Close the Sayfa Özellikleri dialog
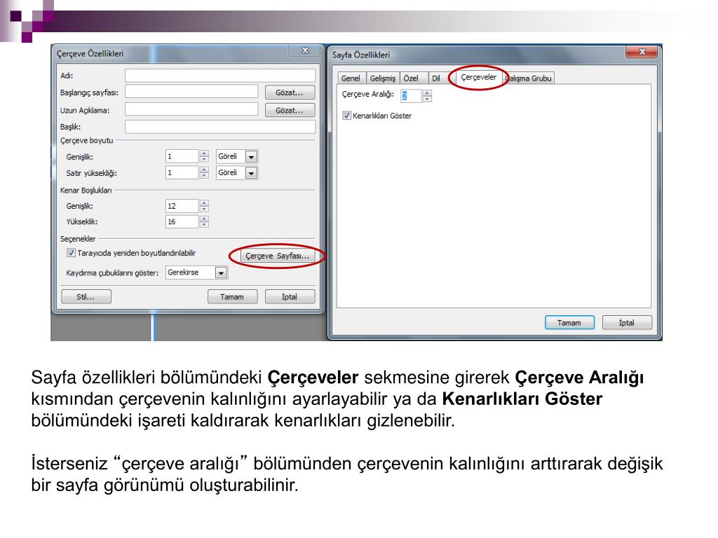 [x=642, y=52]
